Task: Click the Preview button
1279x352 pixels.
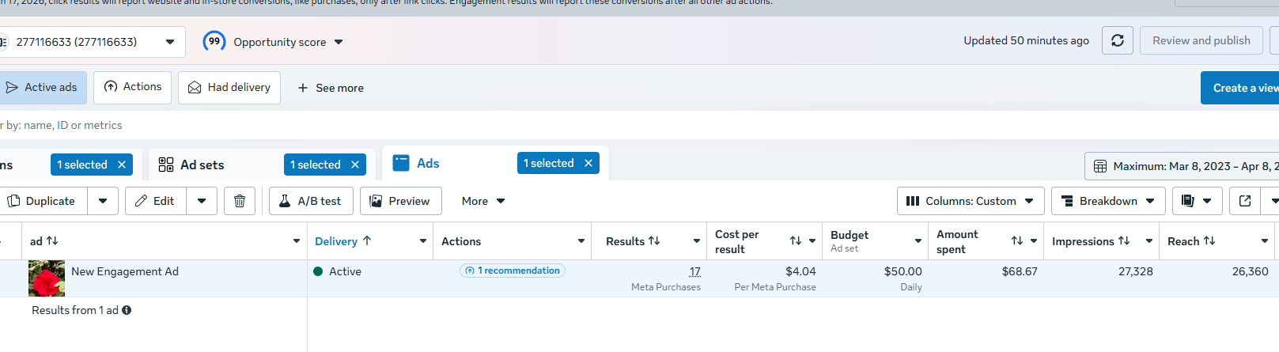Action: (x=400, y=201)
